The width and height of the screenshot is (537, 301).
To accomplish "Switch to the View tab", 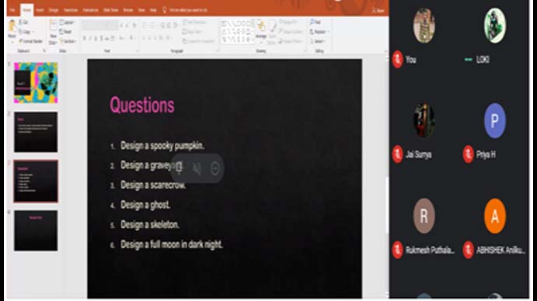I will [141, 10].
